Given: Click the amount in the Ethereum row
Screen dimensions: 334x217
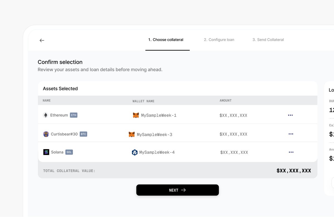Looking at the screenshot, I should pos(234,115).
